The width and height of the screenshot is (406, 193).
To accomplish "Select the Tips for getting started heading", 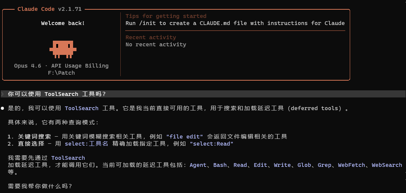I will pos(166,16).
